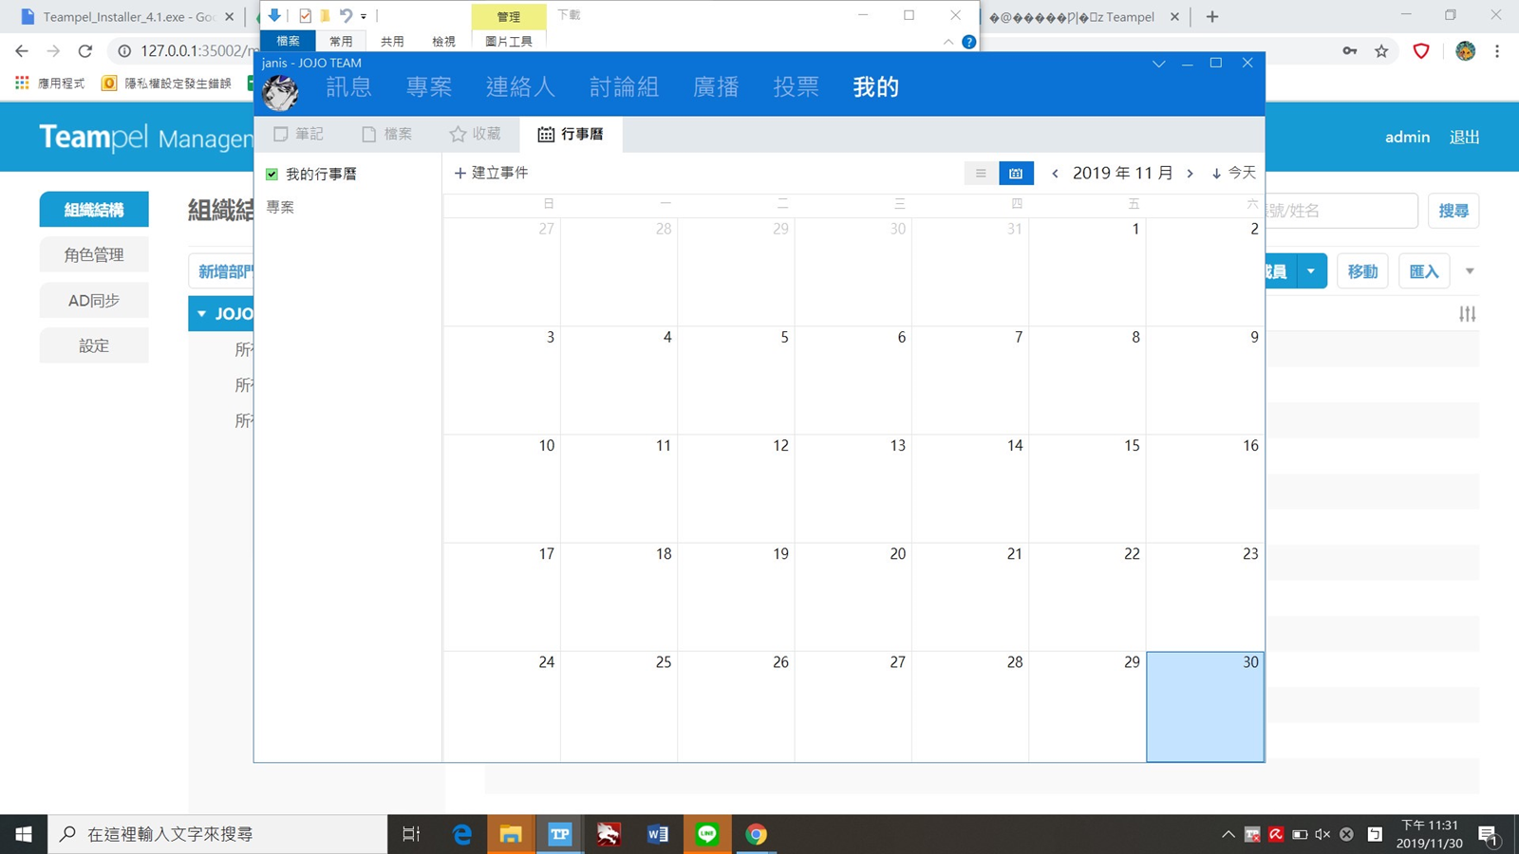Go to previous month arrow
The width and height of the screenshot is (1519, 854).
click(x=1055, y=174)
